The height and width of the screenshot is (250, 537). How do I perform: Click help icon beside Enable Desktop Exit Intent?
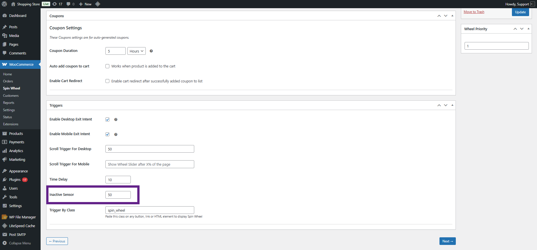click(x=116, y=120)
